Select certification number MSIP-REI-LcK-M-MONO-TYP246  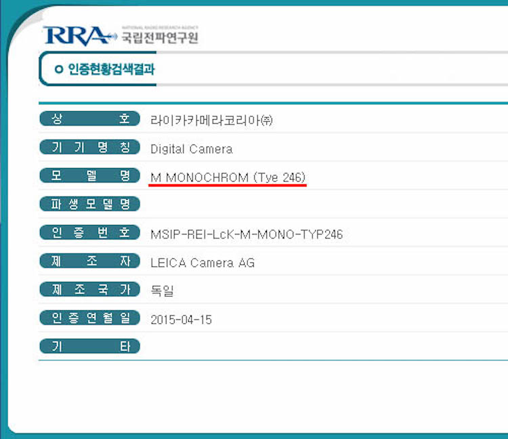coord(247,234)
